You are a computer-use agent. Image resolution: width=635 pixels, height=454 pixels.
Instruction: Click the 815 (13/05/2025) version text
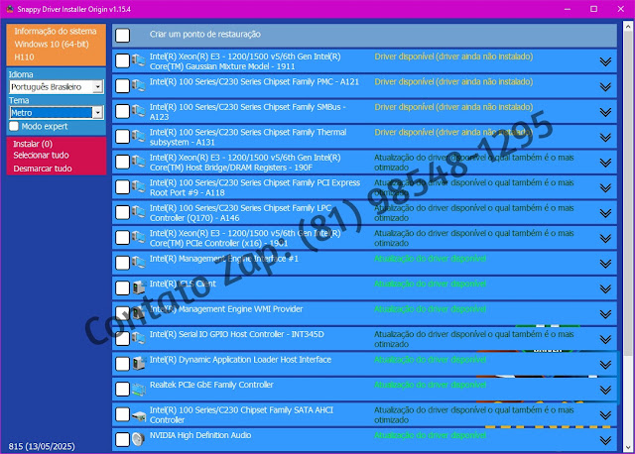click(42, 446)
